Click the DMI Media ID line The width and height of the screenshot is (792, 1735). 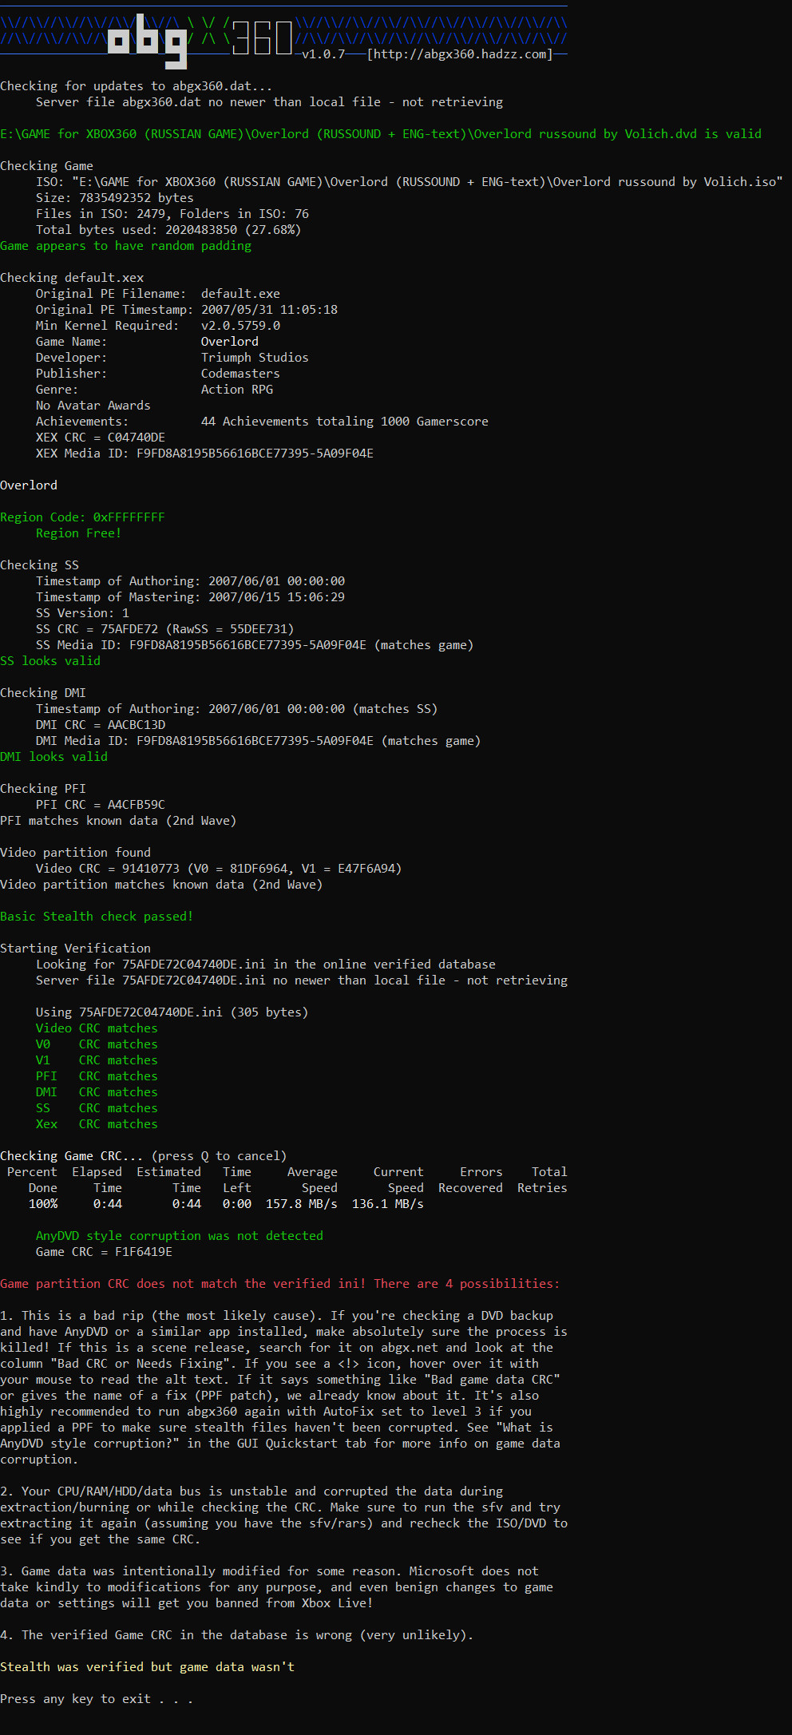coord(258,741)
